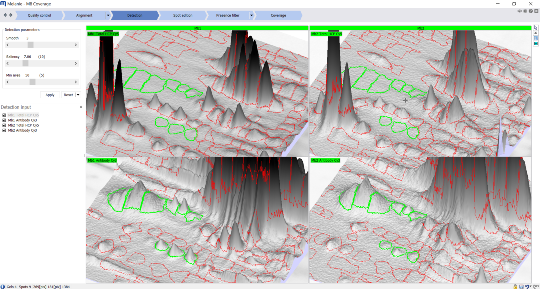Image resolution: width=540 pixels, height=289 pixels.
Task: Click the eye visibility icon at top right
Action: click(520, 11)
